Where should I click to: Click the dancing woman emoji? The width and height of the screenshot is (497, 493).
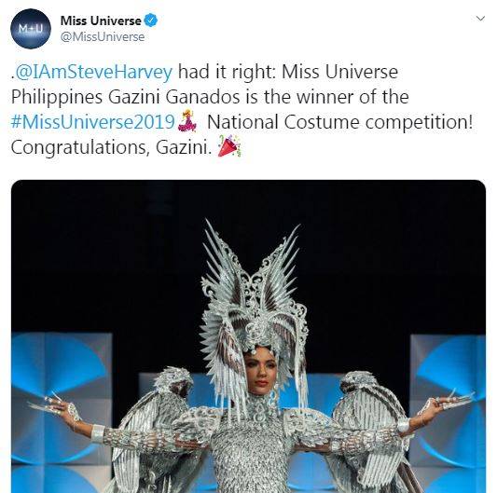click(x=187, y=121)
